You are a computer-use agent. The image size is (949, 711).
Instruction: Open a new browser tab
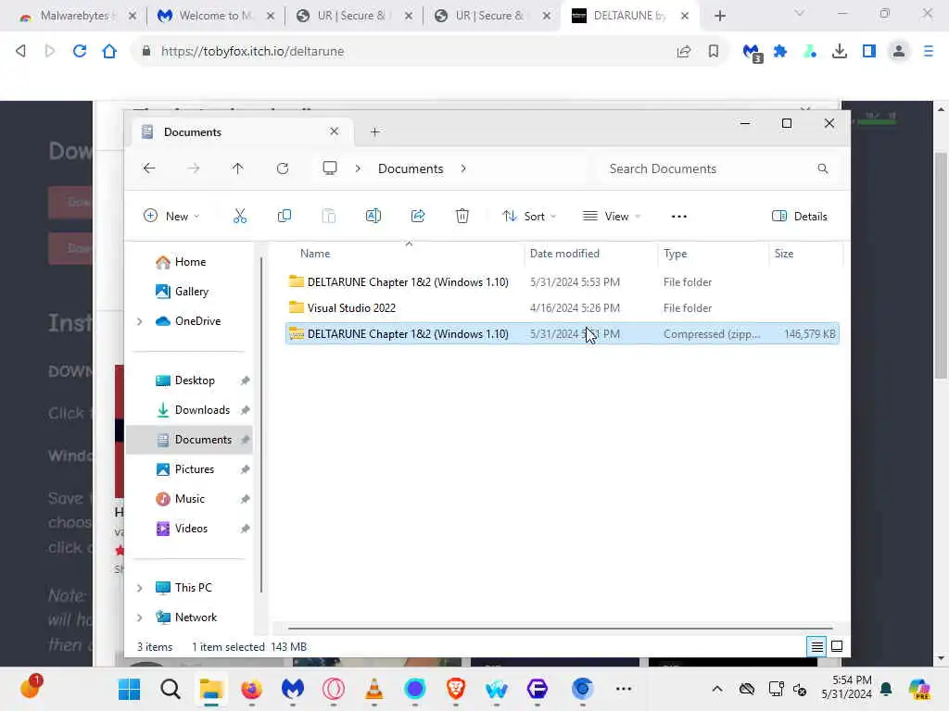coord(719,16)
